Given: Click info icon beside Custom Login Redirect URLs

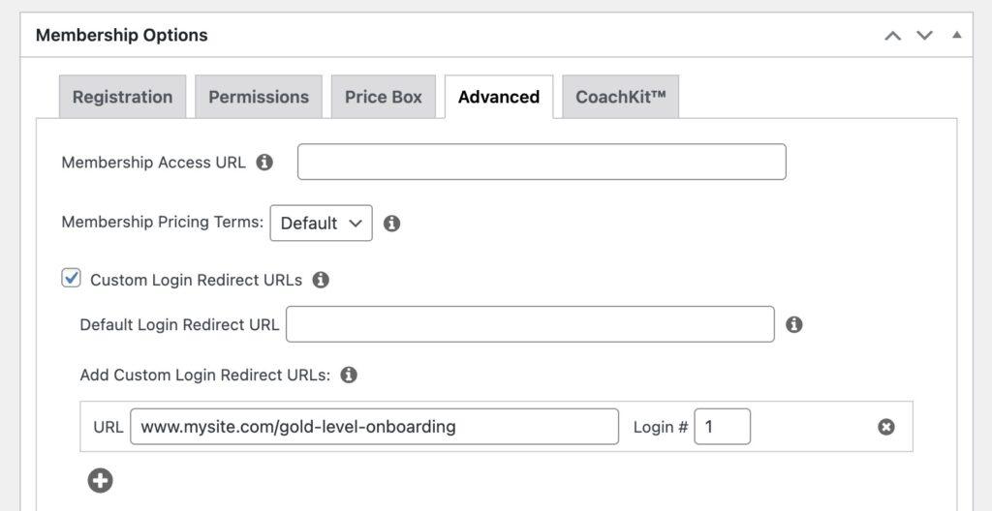Looking at the screenshot, I should click(321, 281).
